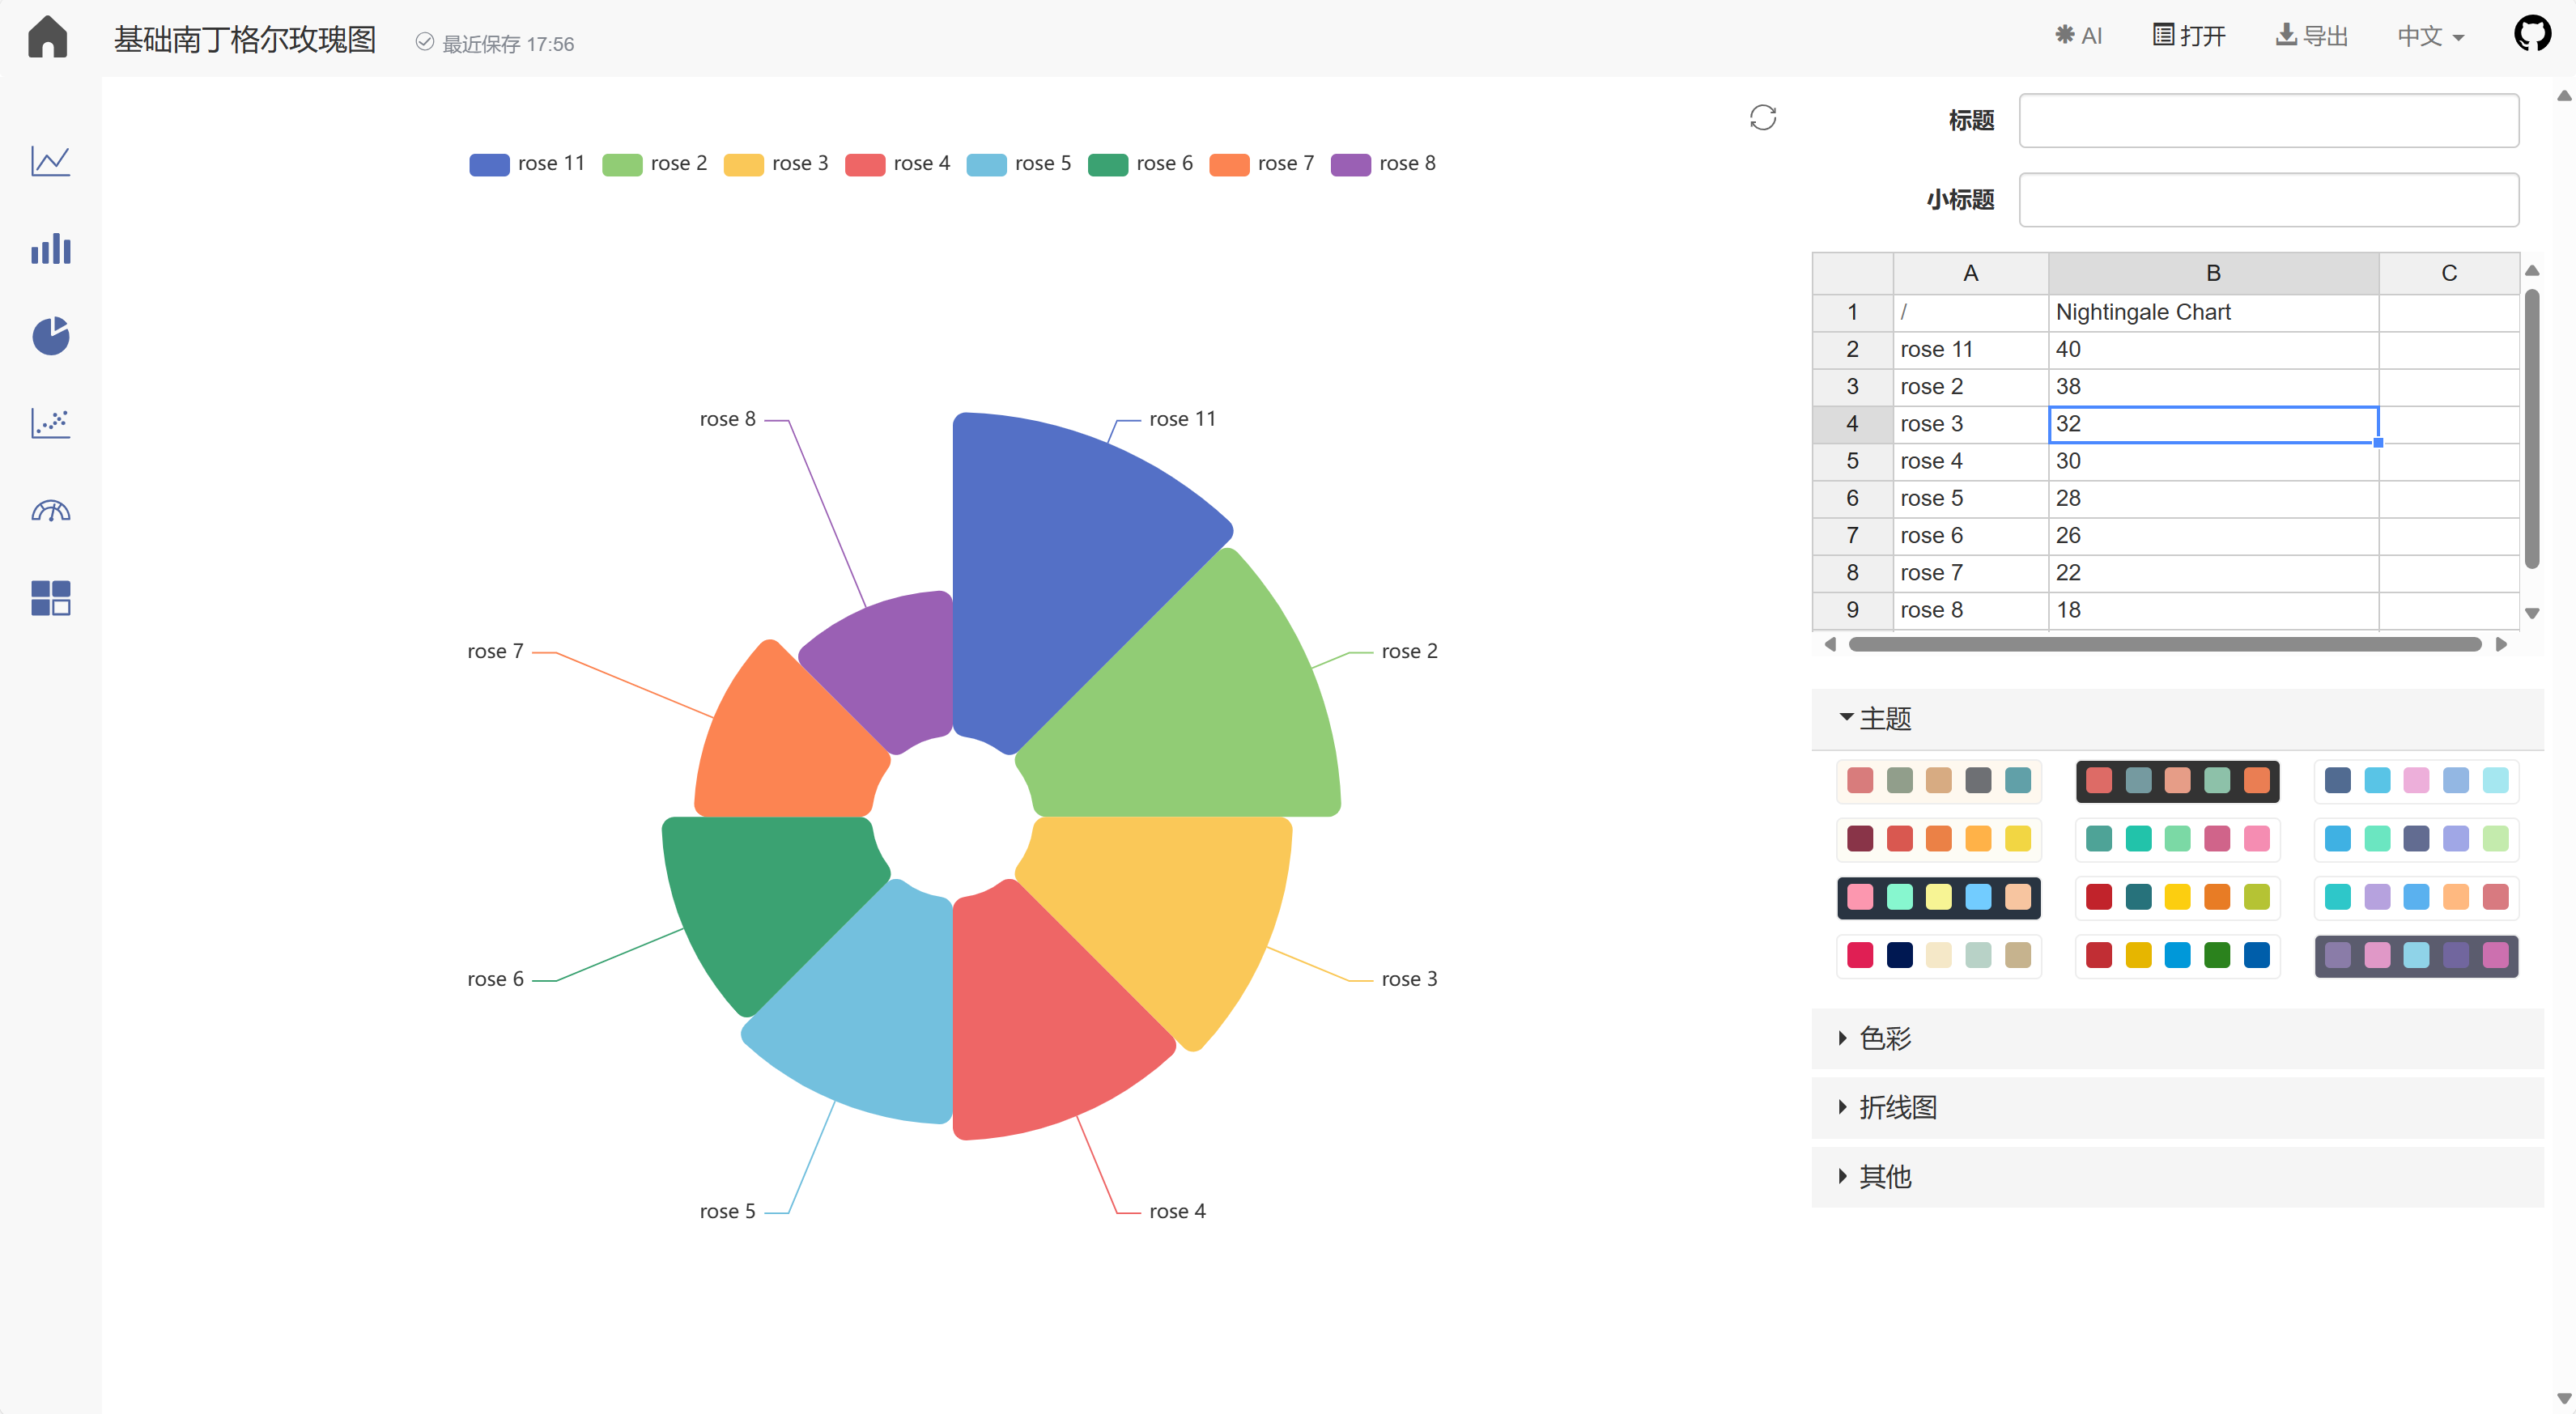
Task: Click the 打开 menu option
Action: 2188,35
